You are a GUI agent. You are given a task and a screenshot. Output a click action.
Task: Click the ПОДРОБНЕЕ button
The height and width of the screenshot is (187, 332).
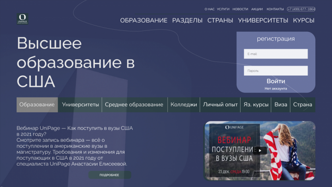pyautogui.click(x=109, y=175)
